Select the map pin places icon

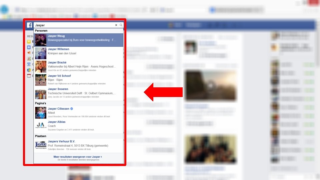click(29, 59)
